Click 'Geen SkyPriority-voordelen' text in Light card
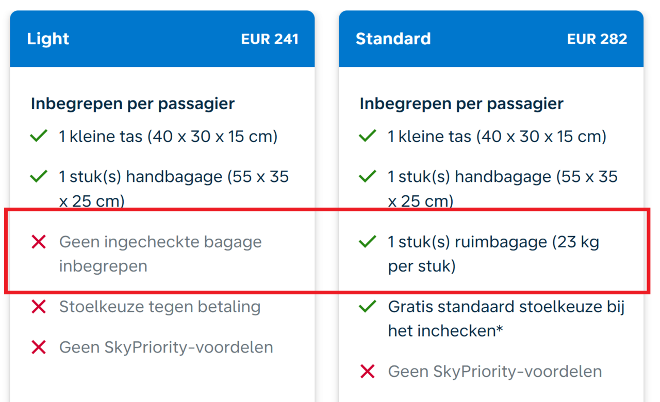 tap(166, 347)
